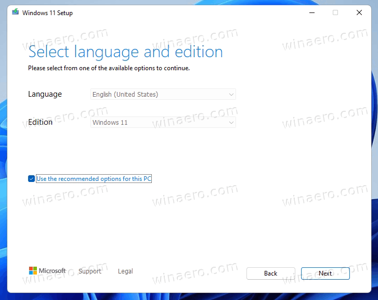Open the Support link
The width and height of the screenshot is (378, 300).
(89, 271)
